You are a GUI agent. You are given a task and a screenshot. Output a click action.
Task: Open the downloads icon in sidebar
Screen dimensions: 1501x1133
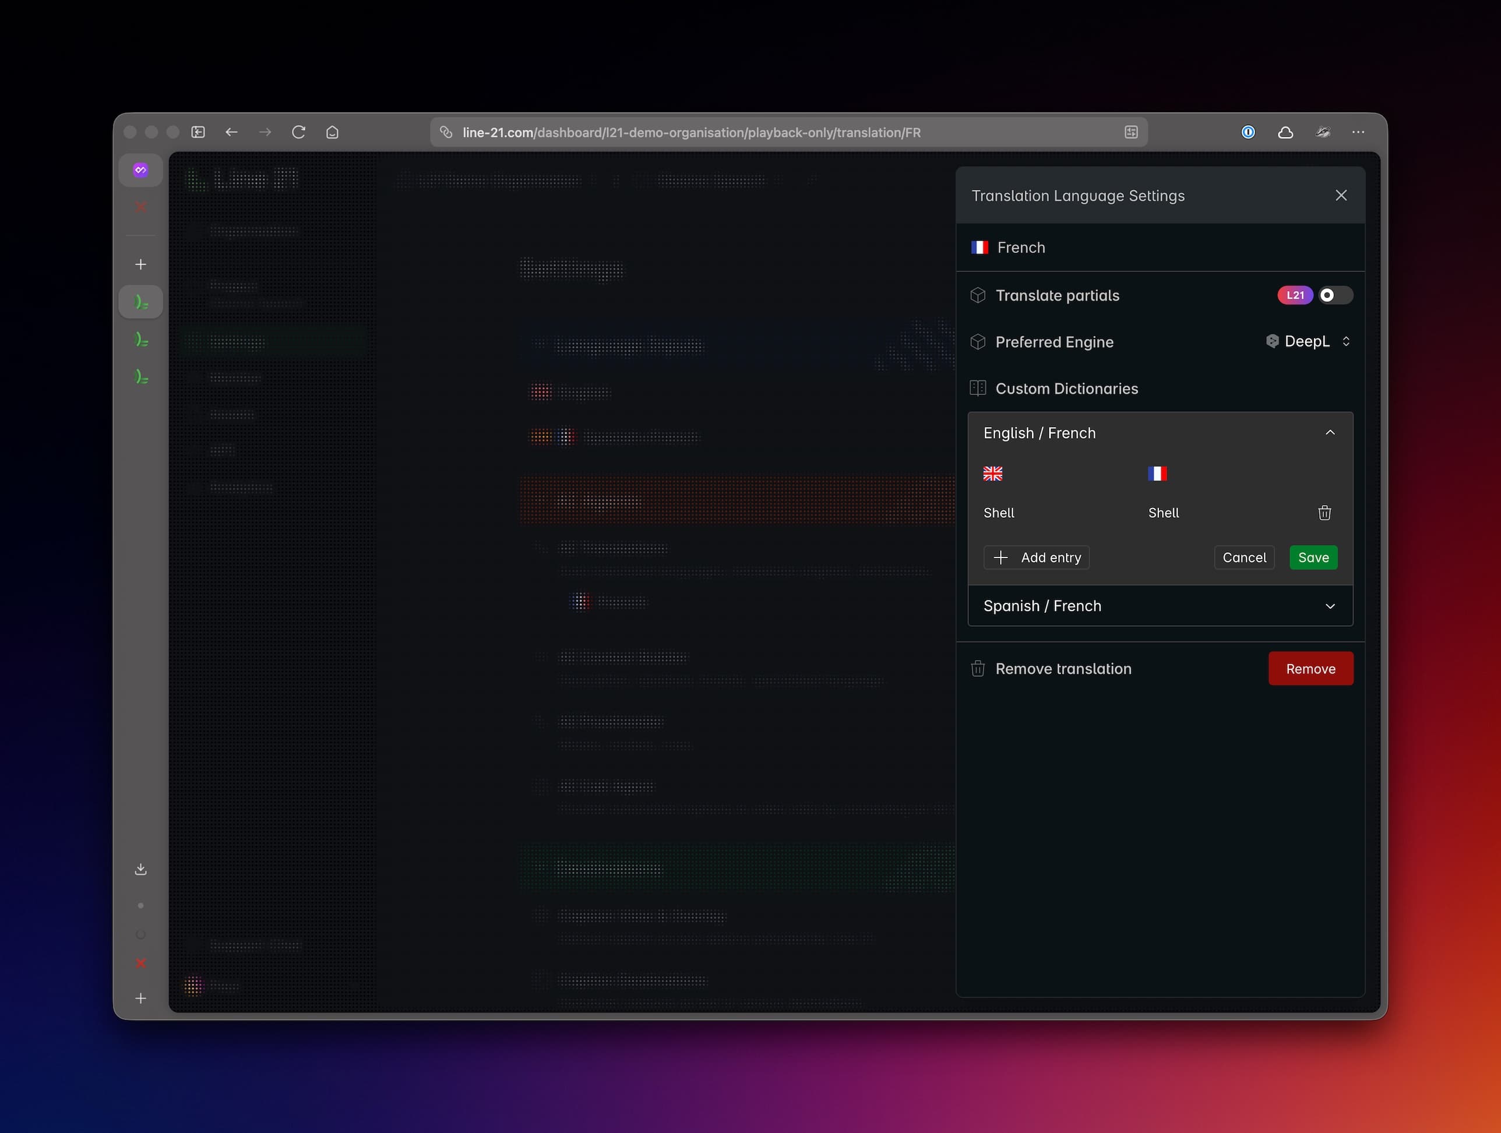[140, 869]
